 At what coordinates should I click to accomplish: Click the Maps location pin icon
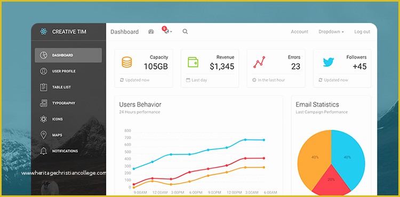(44, 135)
